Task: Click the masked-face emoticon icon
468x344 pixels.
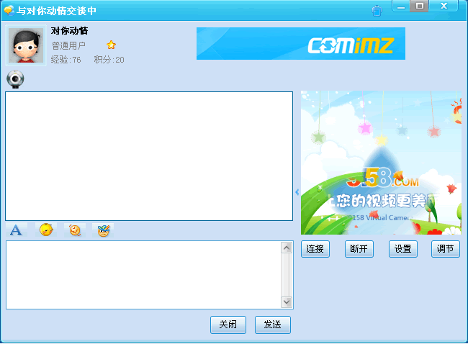Action: pos(103,230)
